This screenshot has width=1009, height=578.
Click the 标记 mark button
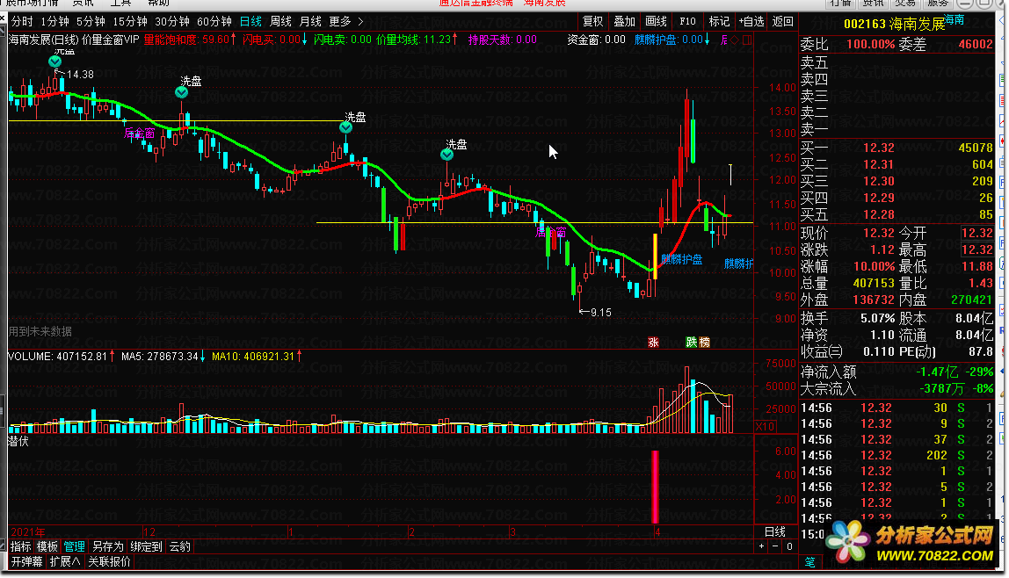tap(719, 22)
